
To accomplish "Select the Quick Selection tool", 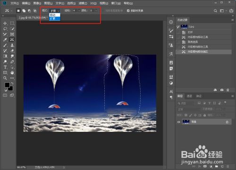I will pyautogui.click(x=12, y=29).
